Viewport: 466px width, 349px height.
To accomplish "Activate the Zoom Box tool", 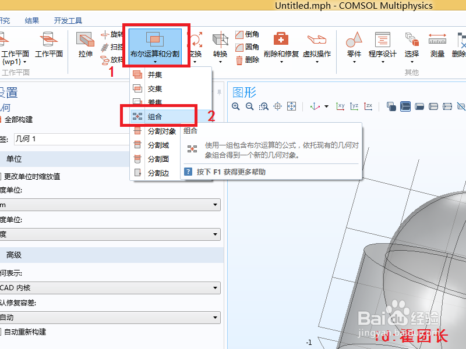I will 264,106.
